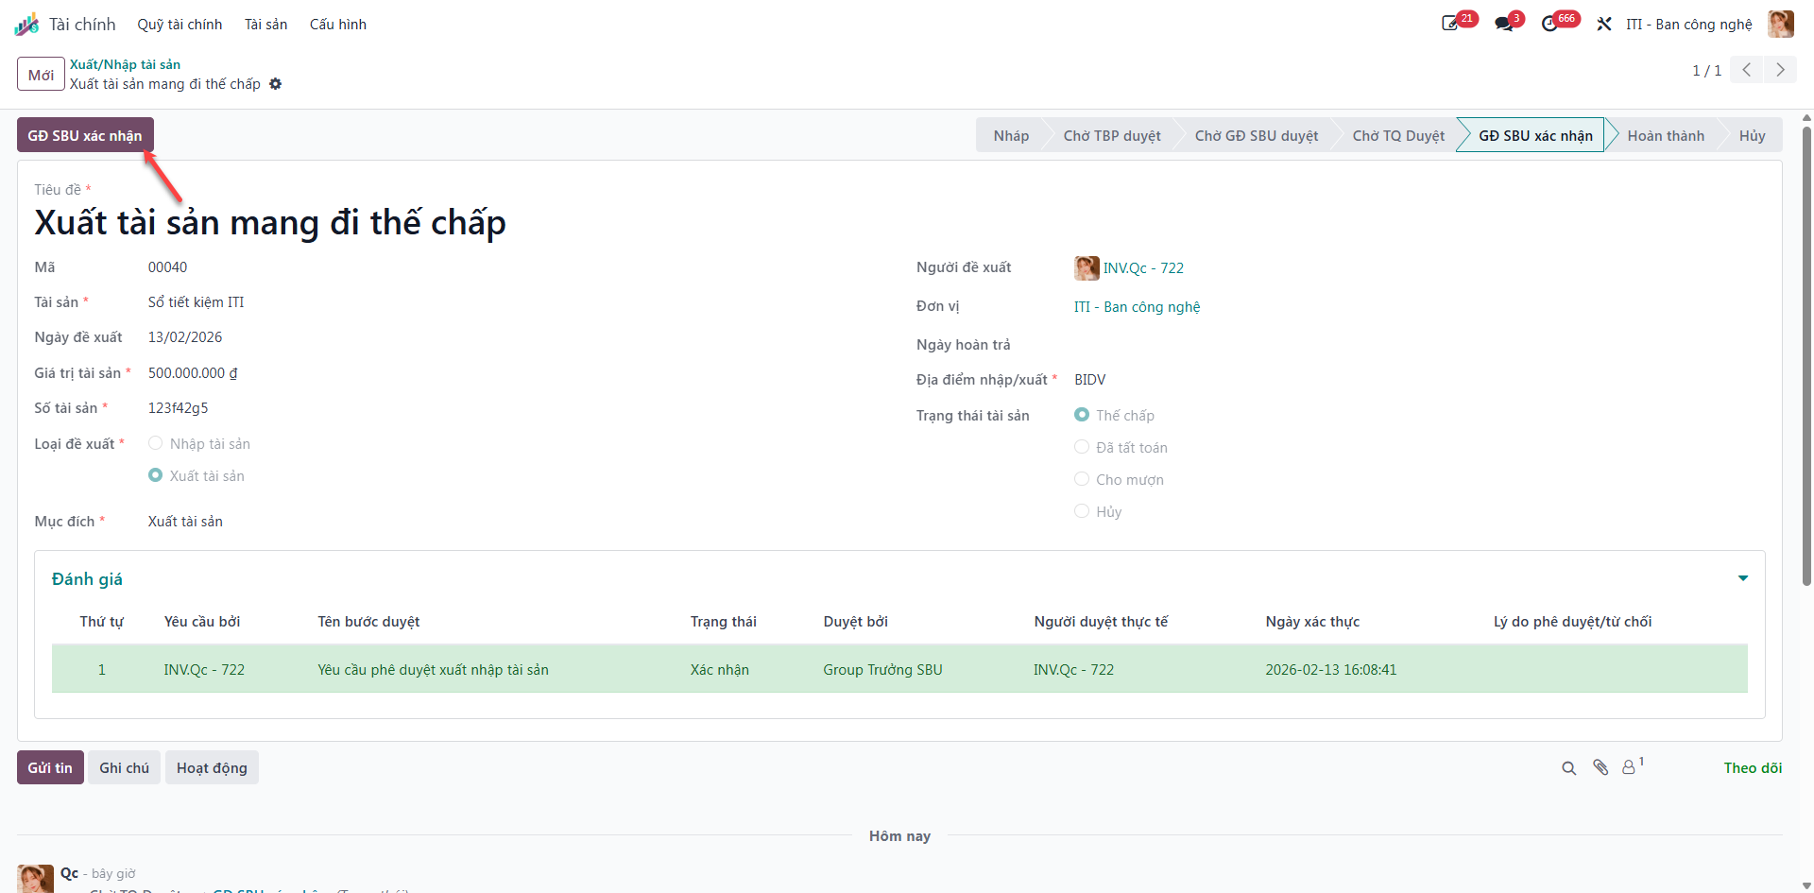Click the Hoạt động button

pyautogui.click(x=212, y=767)
